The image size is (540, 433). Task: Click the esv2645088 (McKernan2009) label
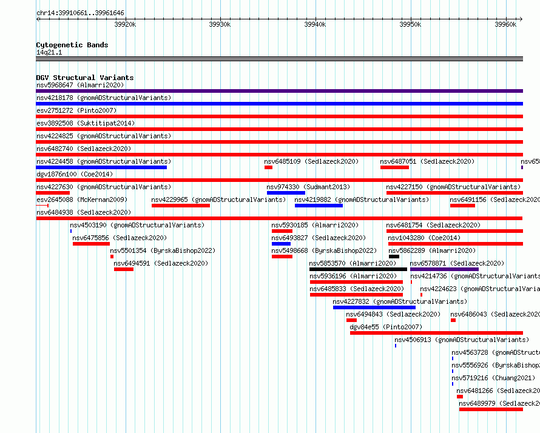click(82, 200)
